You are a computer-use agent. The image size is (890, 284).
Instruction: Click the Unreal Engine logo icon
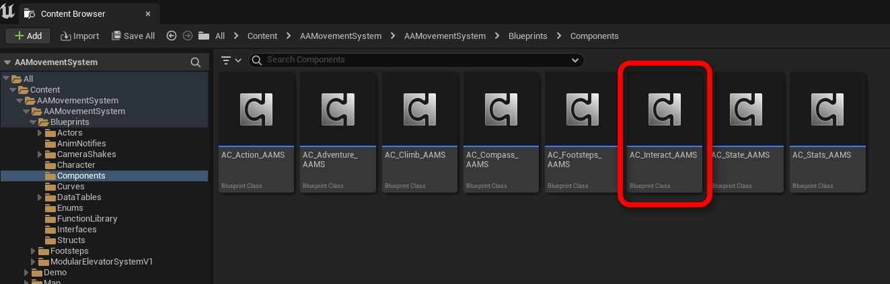(x=8, y=11)
